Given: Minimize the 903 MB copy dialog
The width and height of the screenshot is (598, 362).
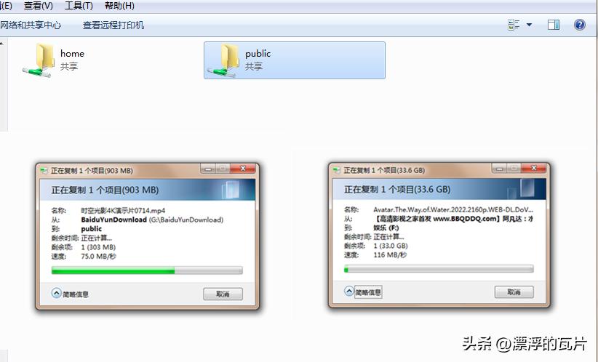Looking at the screenshot, I should (x=208, y=169).
